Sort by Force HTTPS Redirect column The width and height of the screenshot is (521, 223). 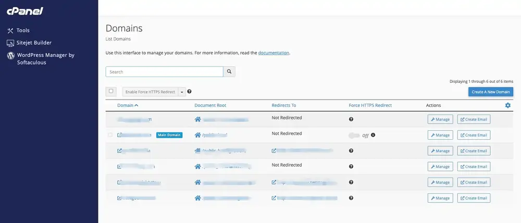pyautogui.click(x=370, y=105)
